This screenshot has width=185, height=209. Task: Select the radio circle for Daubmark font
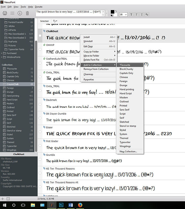40,104
